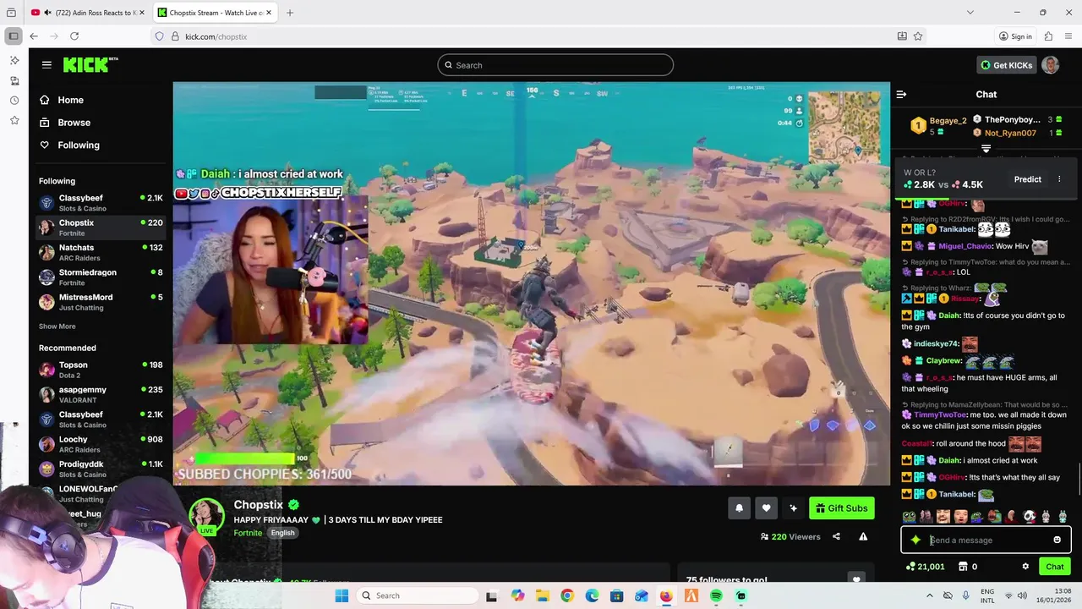Click the Predict button
The height and width of the screenshot is (609, 1082).
(1028, 179)
